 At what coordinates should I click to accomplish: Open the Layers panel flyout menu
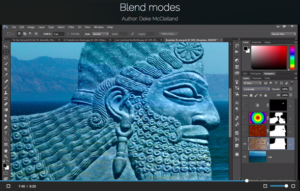tap(295, 78)
